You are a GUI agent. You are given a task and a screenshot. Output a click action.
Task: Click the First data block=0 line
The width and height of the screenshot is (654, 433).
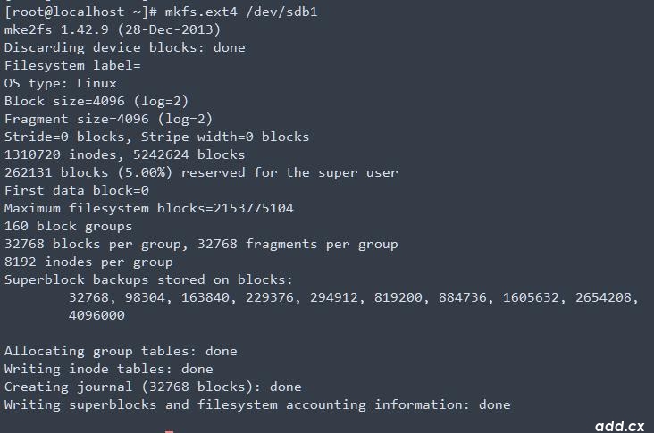point(77,190)
